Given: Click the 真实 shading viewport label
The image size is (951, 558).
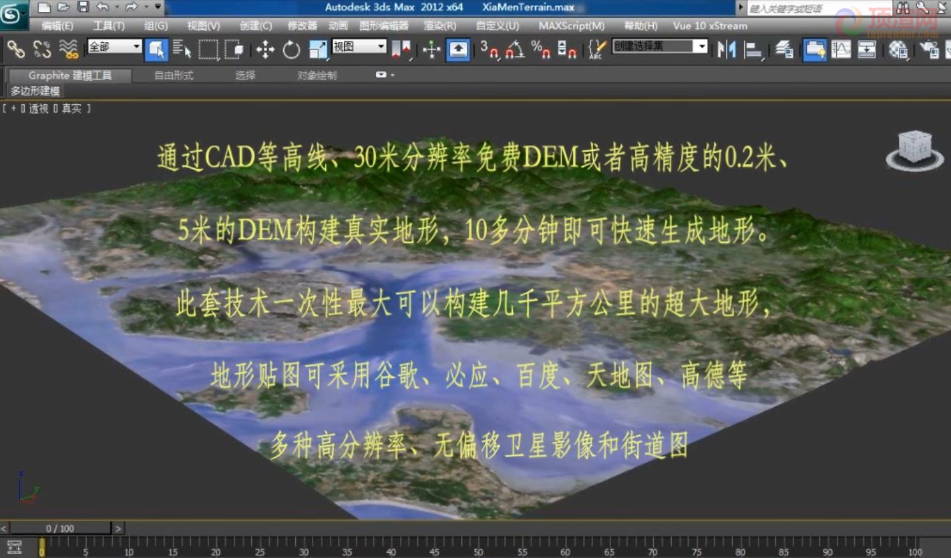Looking at the screenshot, I should (71, 108).
